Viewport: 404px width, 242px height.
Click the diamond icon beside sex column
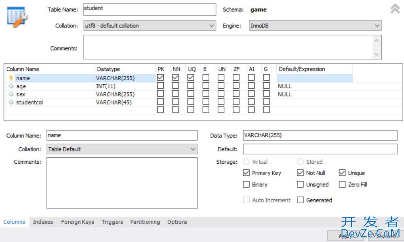11,94
